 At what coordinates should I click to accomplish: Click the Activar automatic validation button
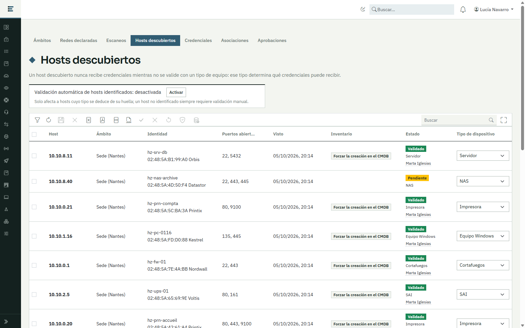tap(176, 92)
